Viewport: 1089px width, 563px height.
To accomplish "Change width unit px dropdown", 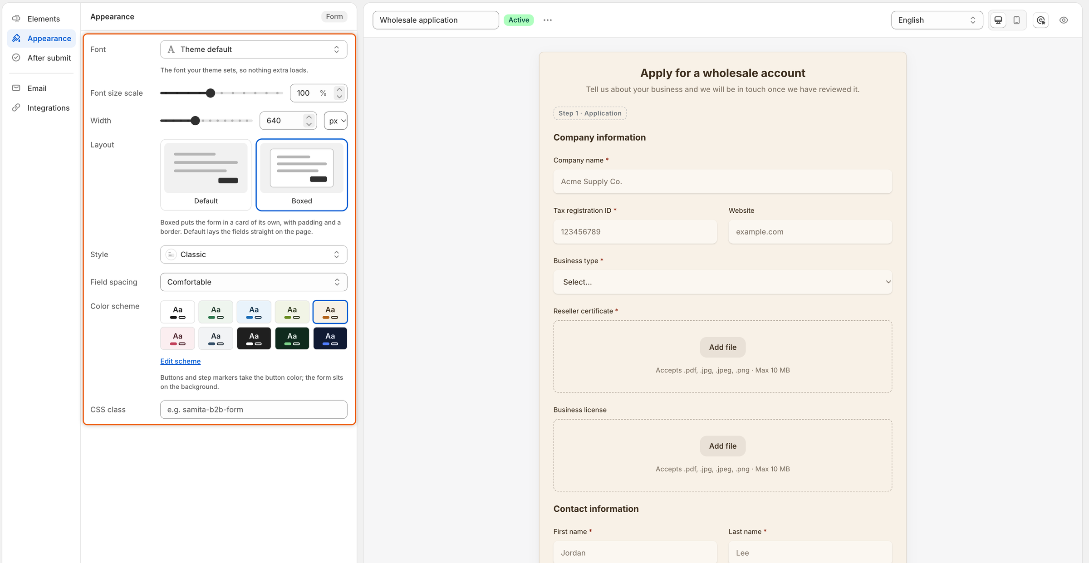I will (x=336, y=121).
